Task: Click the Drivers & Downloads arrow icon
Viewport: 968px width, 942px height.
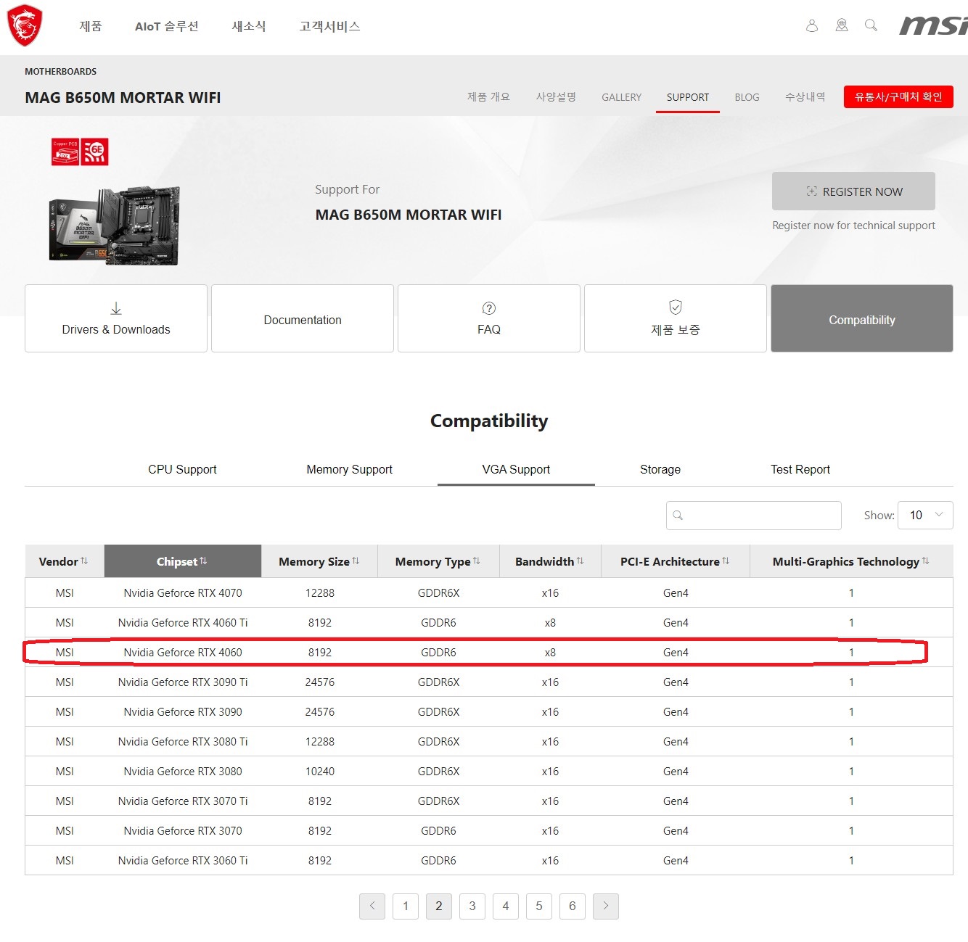Action: click(x=116, y=309)
